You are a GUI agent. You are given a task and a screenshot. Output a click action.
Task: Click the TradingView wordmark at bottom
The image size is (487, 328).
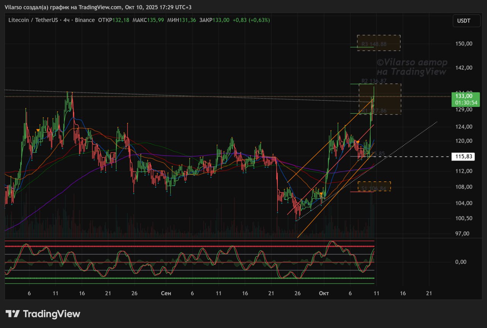click(x=51, y=314)
